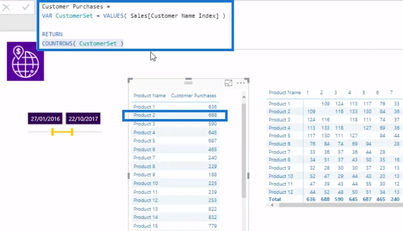Click the formula line with COUNTROWS

(x=83, y=44)
